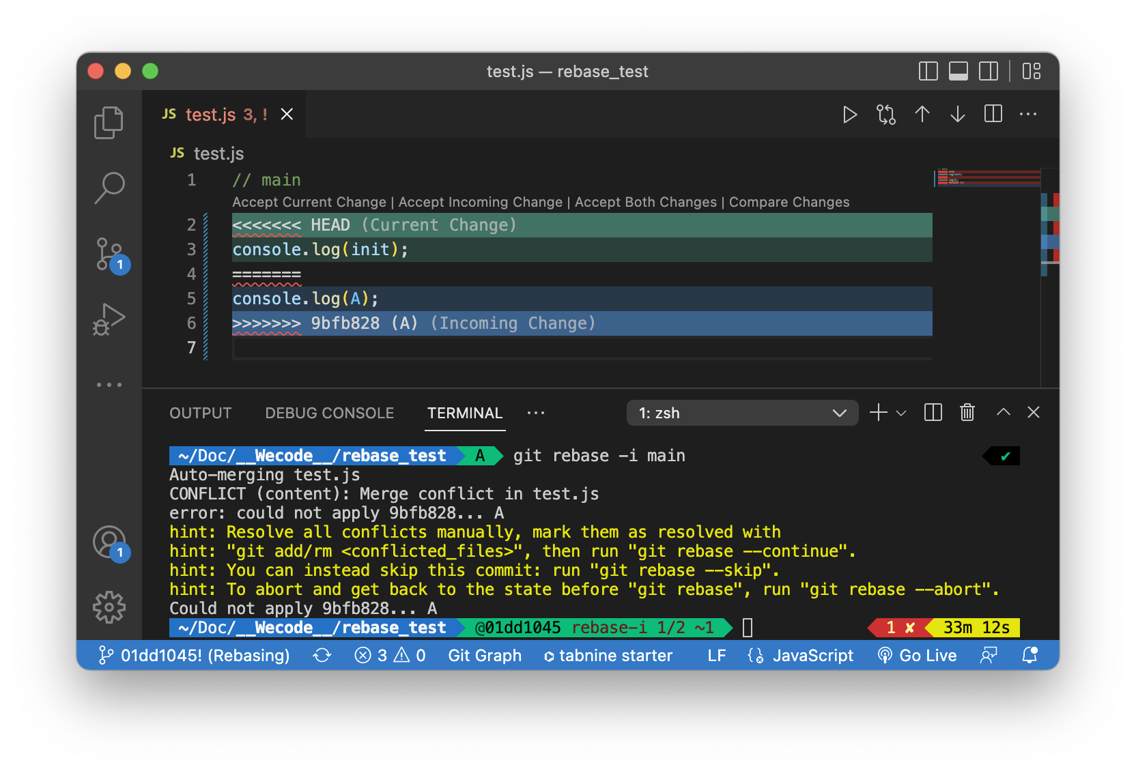Kill the terminal with the trash icon
Viewport: 1136px width, 771px height.
967,412
